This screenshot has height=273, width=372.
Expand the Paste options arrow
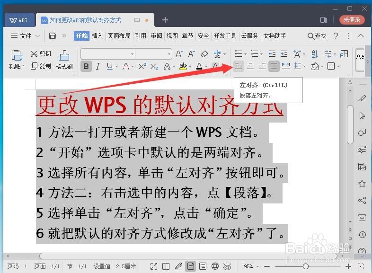(23, 66)
